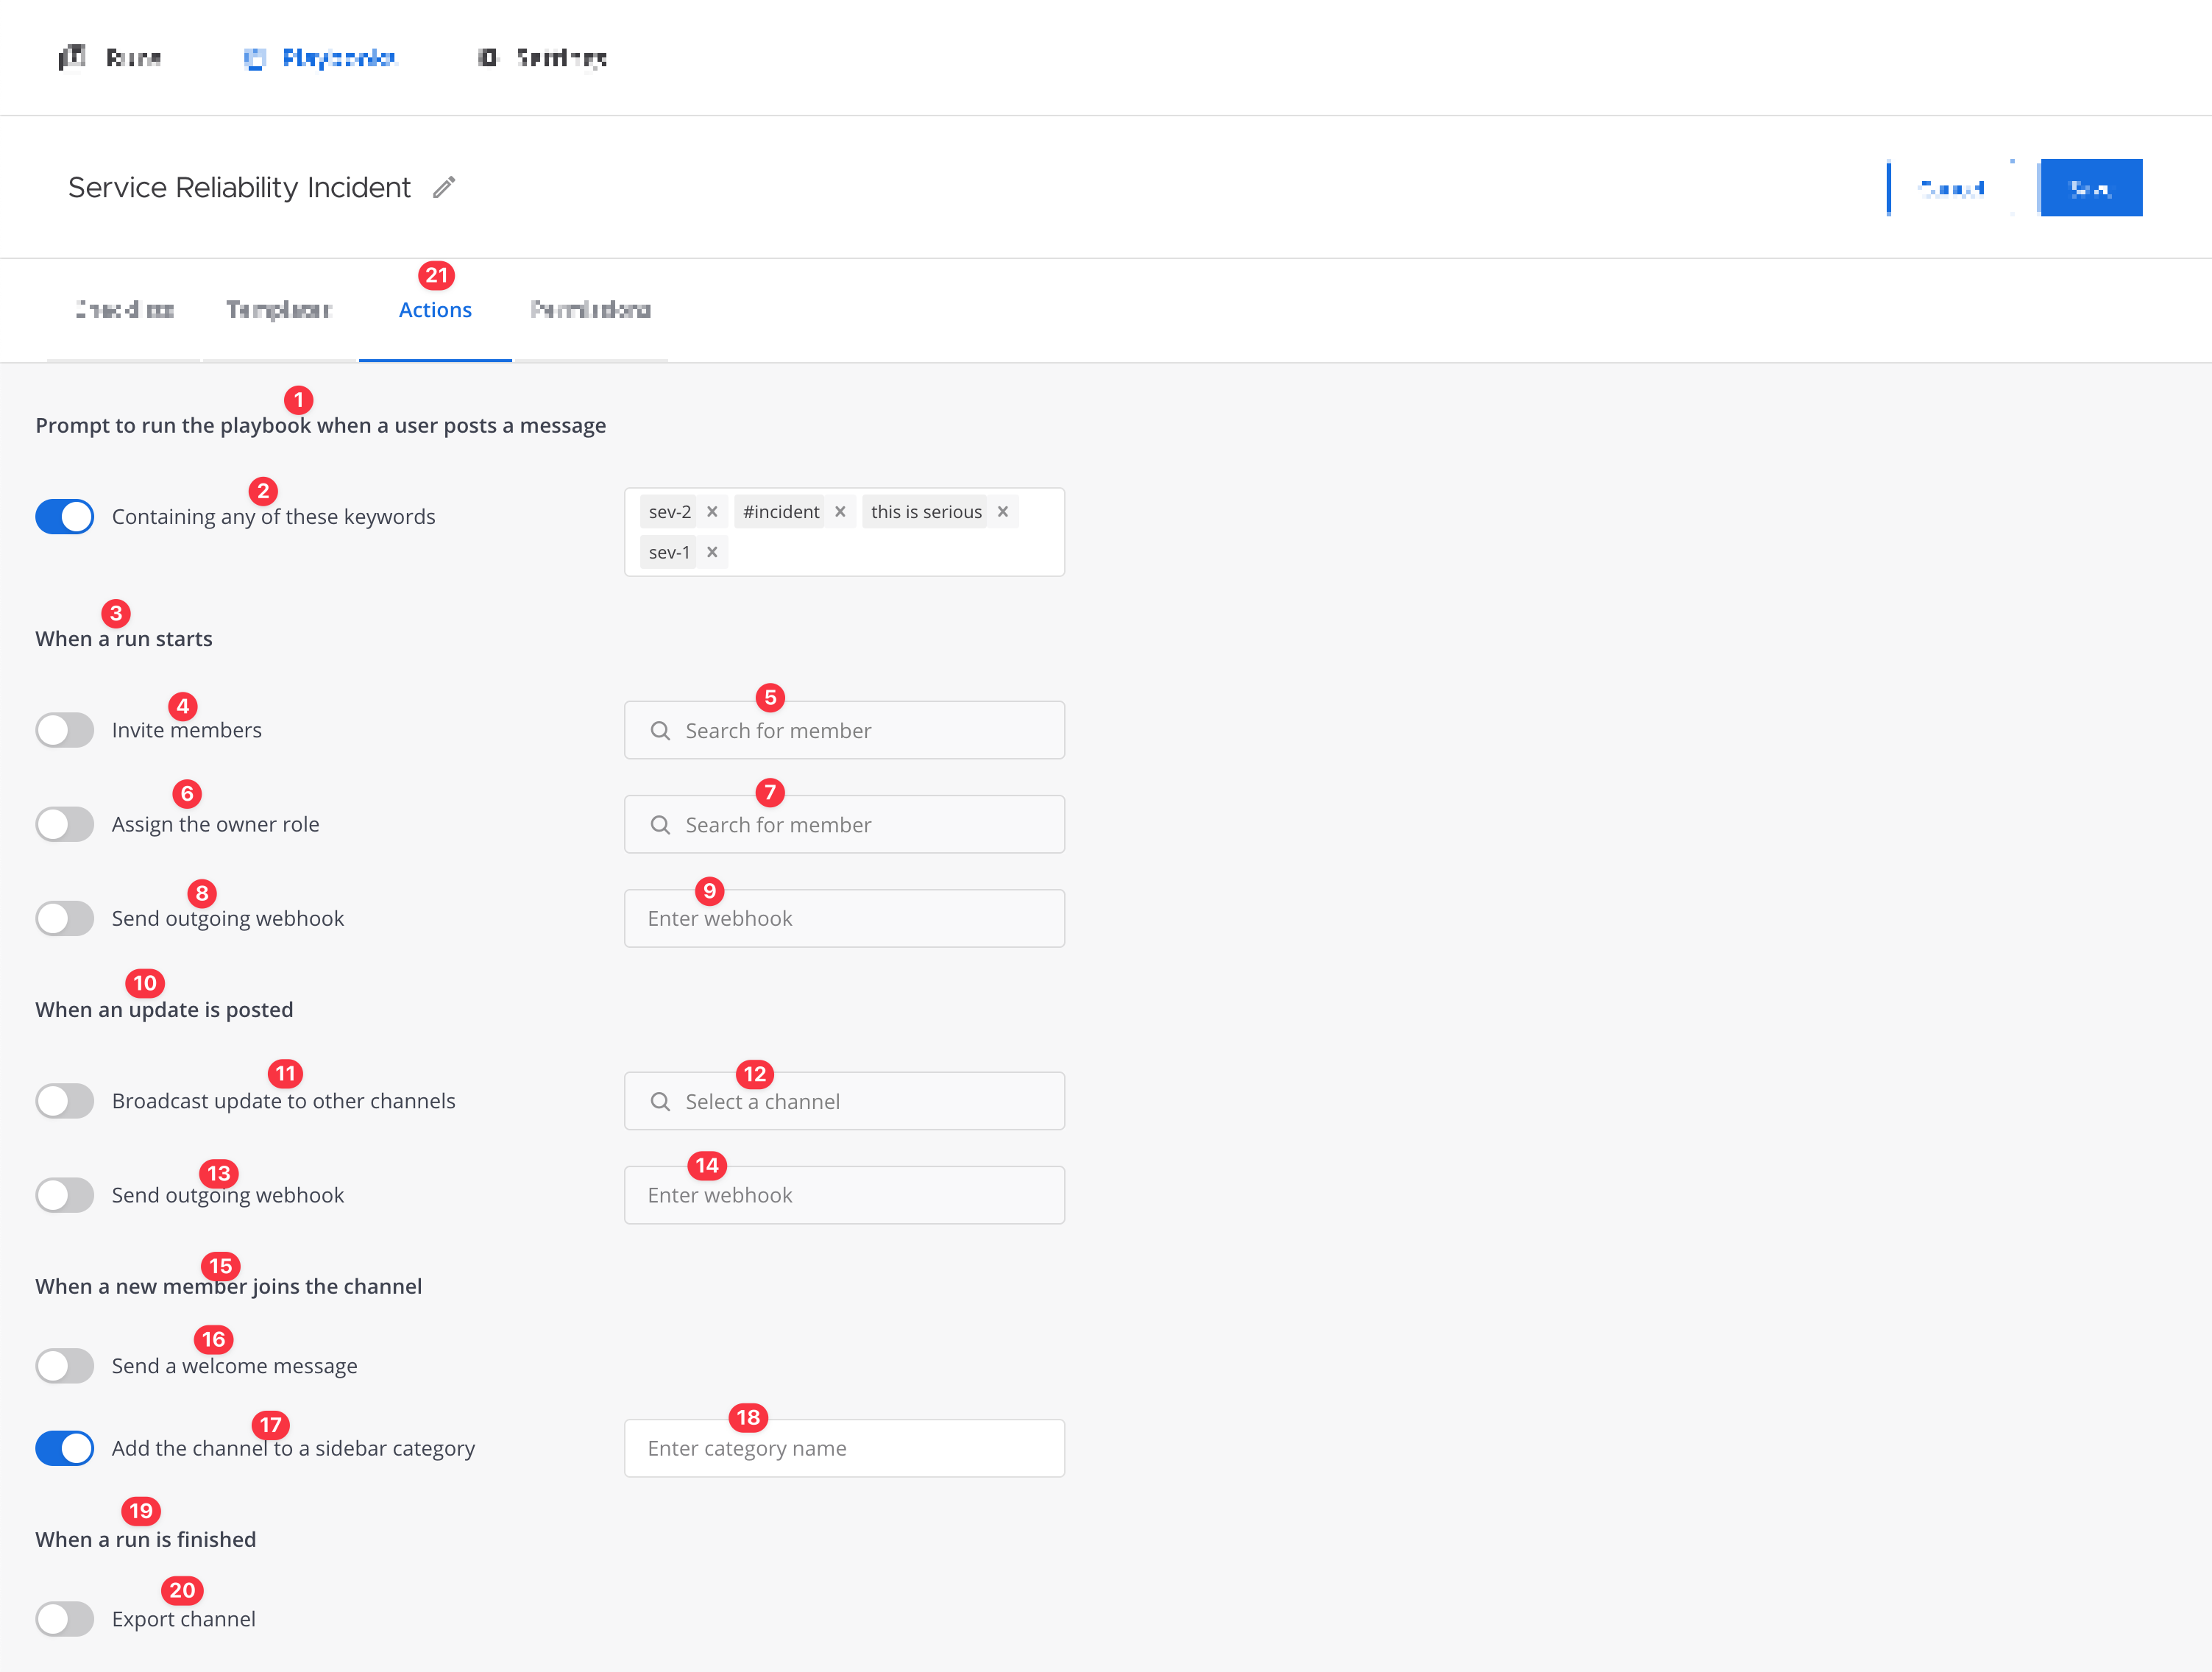
Task: Turn on Assign the owner role
Action: (64, 824)
